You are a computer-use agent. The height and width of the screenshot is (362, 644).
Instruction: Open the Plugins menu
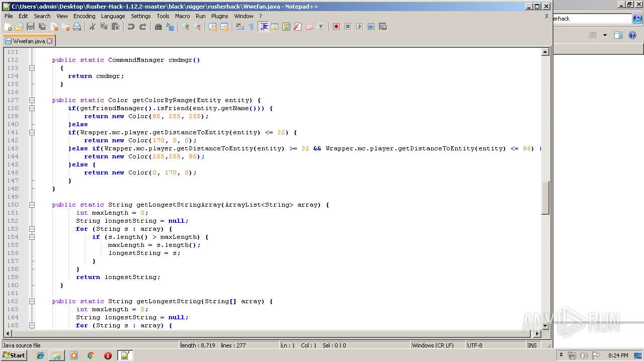pos(219,16)
